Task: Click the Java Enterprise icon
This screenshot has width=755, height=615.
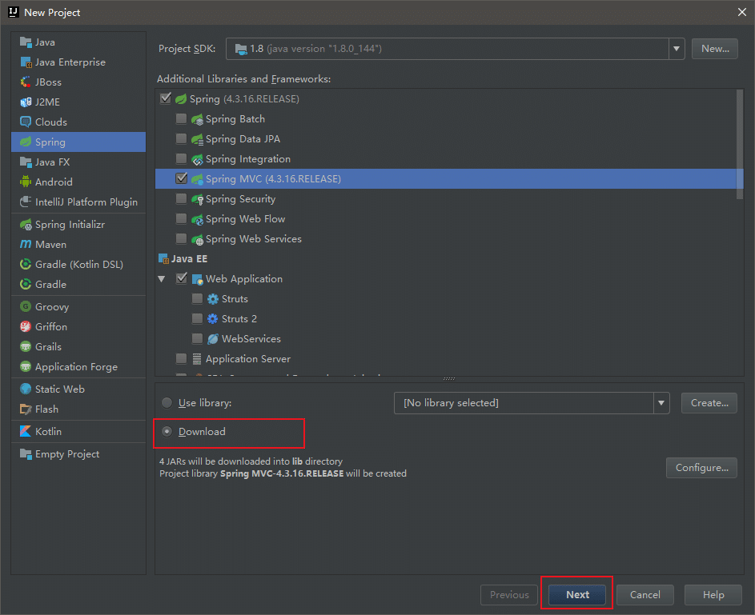Action: coord(26,62)
